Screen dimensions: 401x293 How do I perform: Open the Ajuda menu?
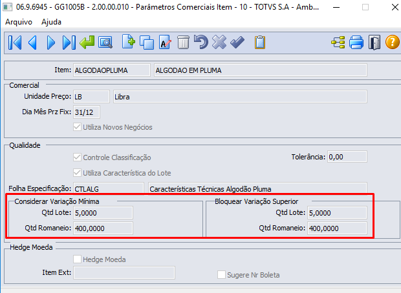pyautogui.click(x=51, y=22)
